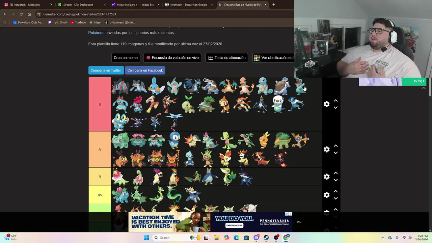Open the criticalmauri TikTok bookmark

point(119,23)
